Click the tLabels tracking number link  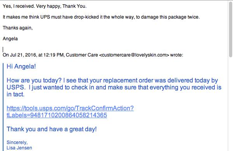click(57, 115)
